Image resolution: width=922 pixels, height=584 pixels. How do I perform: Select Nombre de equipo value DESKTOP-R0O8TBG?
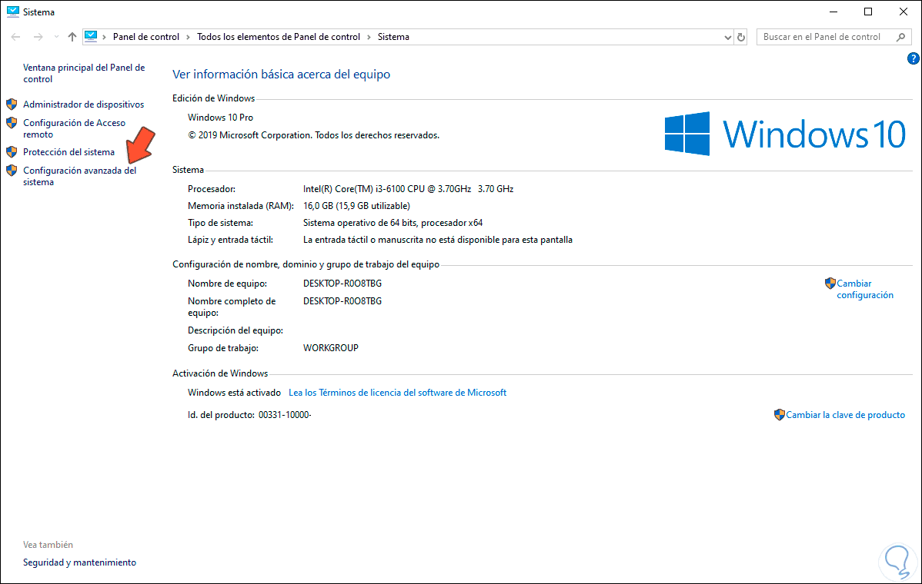[x=342, y=284]
